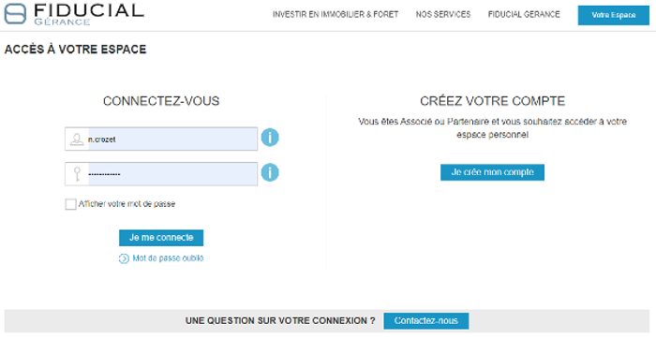Click the key icon in password field
The image size is (656, 338).
(77, 174)
